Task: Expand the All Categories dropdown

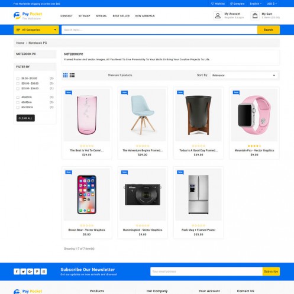Action: coord(36,30)
